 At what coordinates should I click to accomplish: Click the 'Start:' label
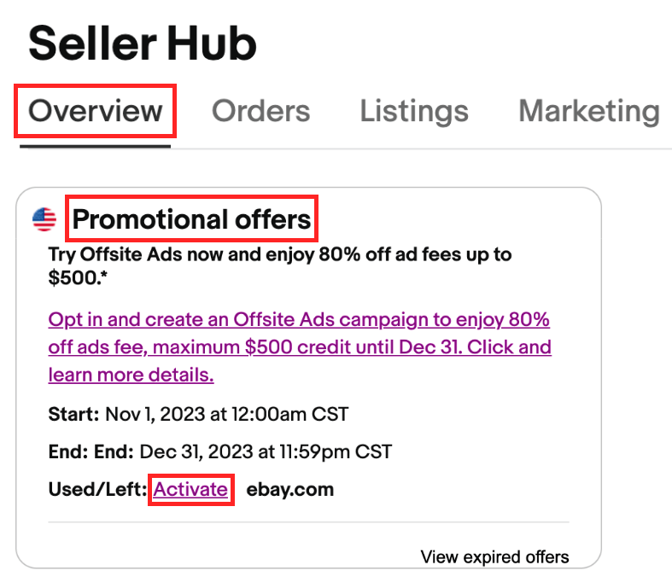click(73, 414)
